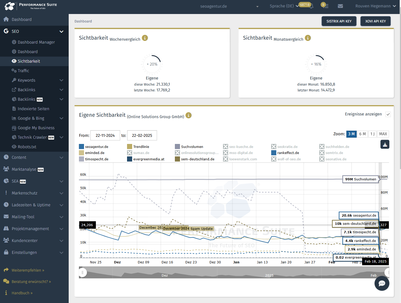The width and height of the screenshot is (401, 303).
Task: Click December 2024 Spam Update event marker
Action: (188, 229)
